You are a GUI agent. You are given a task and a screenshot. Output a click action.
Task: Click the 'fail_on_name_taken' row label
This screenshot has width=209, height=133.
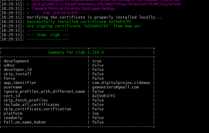25,122
